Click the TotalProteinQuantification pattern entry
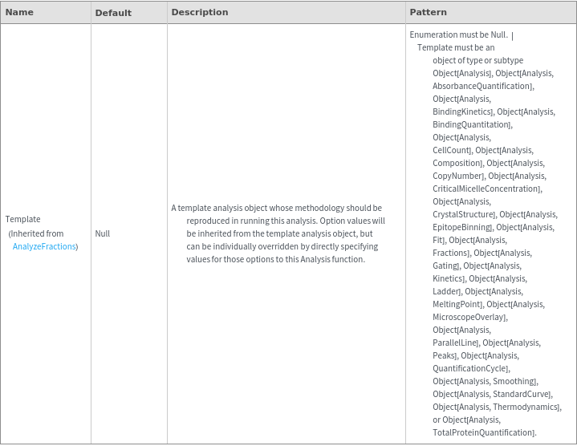This screenshot has height=446, width=577. click(484, 432)
